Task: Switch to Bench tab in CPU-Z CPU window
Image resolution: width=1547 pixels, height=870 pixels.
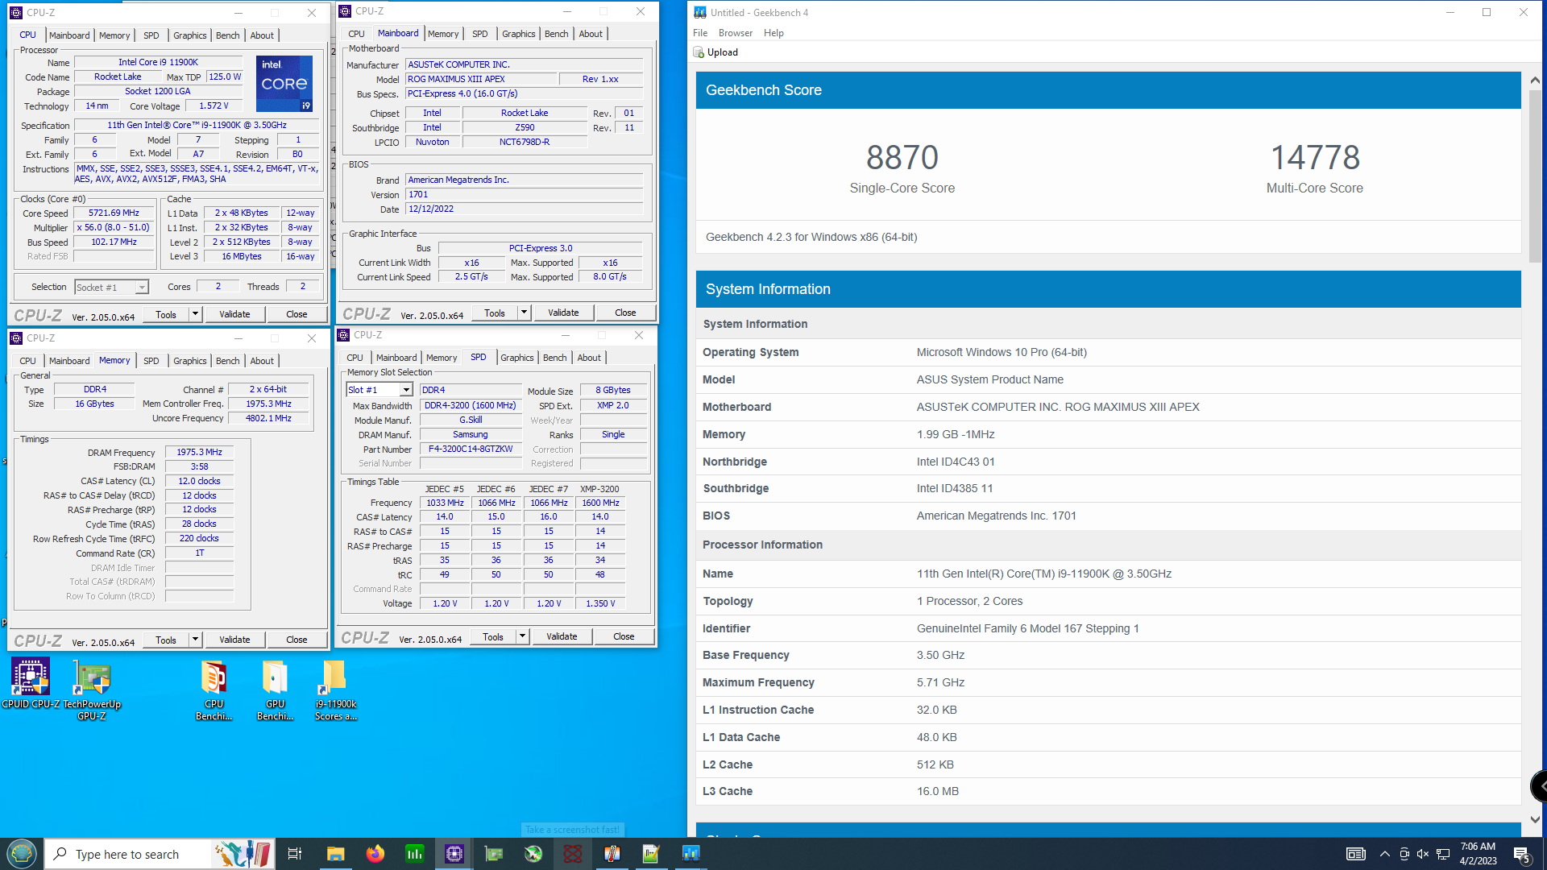Action: pos(227,35)
